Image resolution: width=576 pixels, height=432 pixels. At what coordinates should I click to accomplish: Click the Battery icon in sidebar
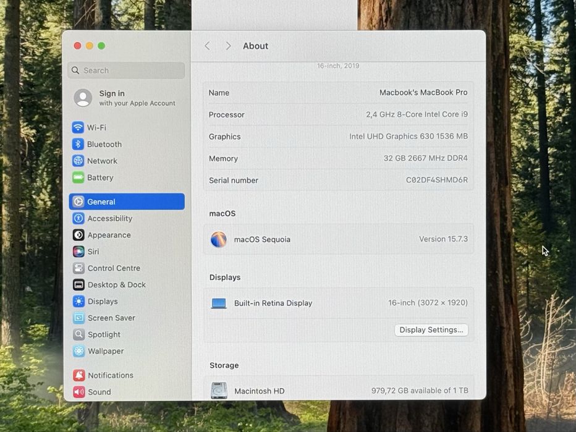tap(78, 177)
